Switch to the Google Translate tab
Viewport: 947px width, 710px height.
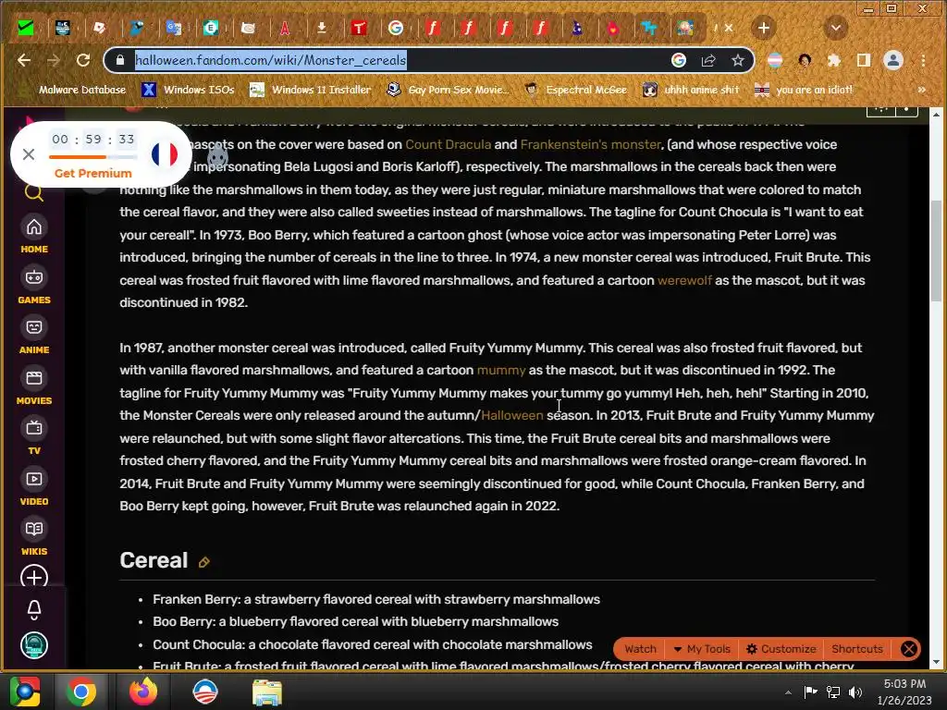coord(174,28)
